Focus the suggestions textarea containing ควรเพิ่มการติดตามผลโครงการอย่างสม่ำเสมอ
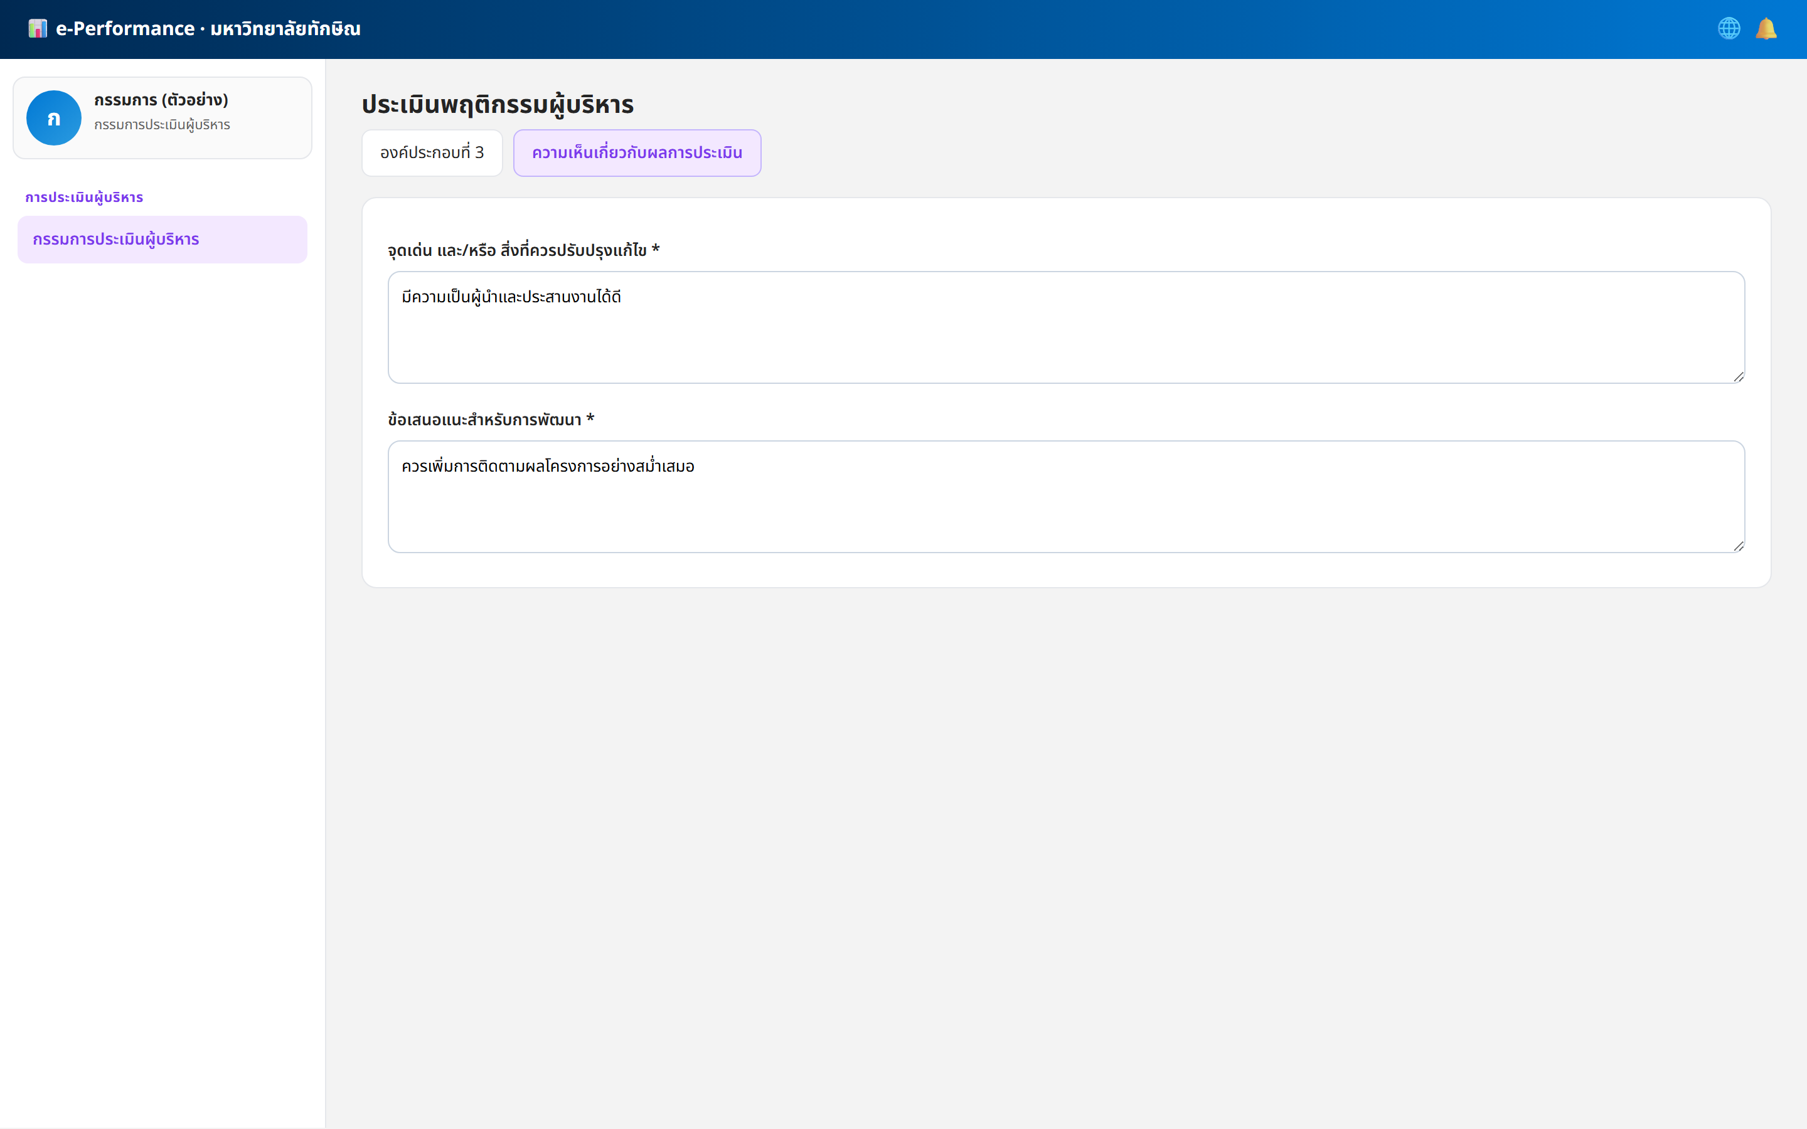Image resolution: width=1807 pixels, height=1129 pixels. point(1066,497)
